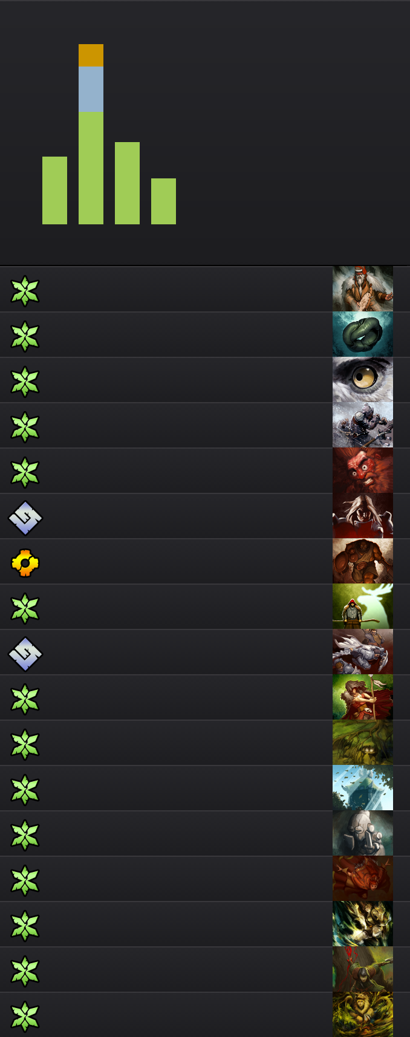The width and height of the screenshot is (410, 1037).
Task: Select the grey armored golem card thumbnail
Action: tap(363, 833)
